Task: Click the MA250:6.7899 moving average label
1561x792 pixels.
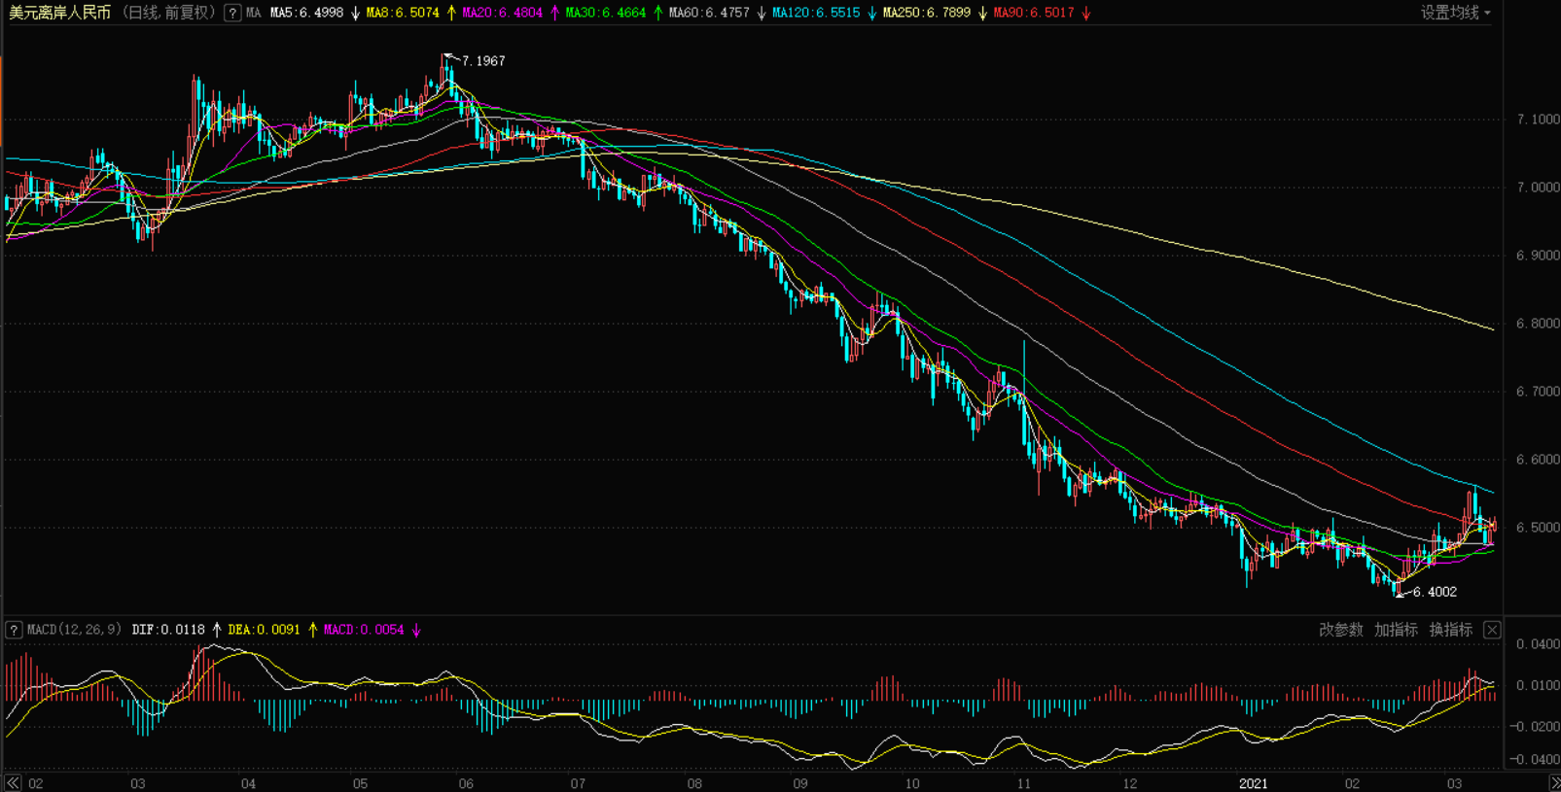Action: tap(927, 13)
